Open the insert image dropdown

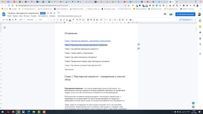click(x=84, y=20)
